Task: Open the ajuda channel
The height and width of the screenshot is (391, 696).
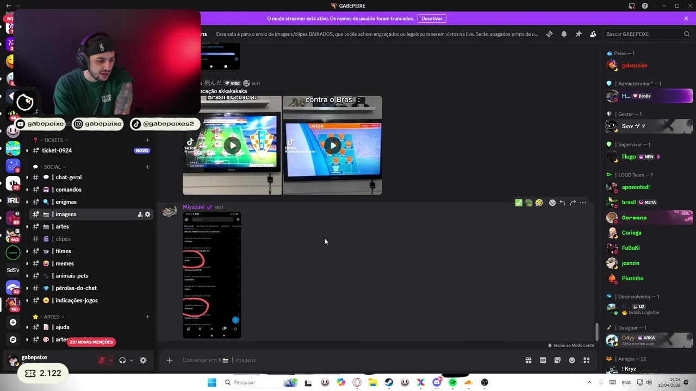Action: [91, 327]
